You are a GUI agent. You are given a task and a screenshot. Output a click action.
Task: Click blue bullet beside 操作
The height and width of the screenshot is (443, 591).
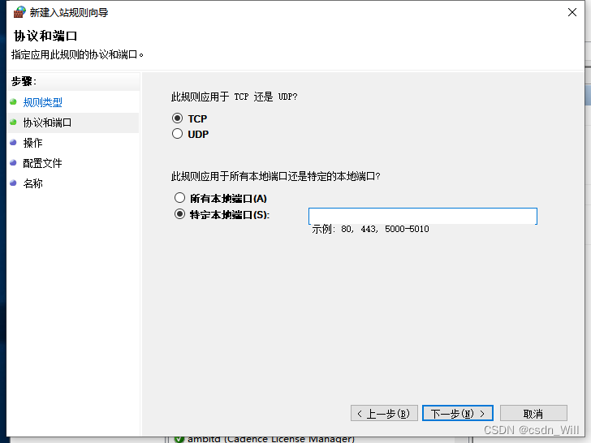pos(13,143)
